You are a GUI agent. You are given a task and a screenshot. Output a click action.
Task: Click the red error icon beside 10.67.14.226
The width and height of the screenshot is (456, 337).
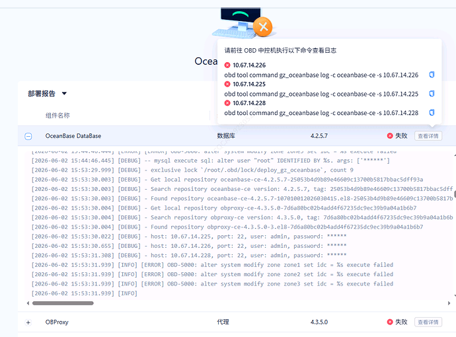click(227, 65)
